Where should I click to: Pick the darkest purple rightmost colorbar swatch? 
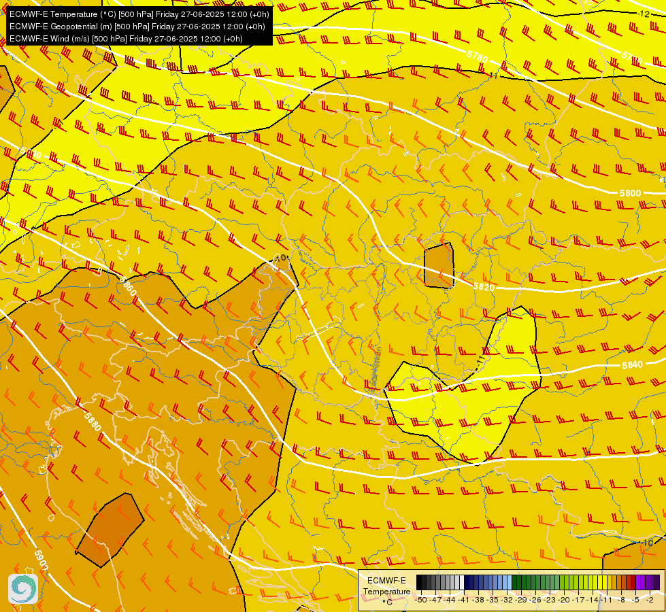657,583
